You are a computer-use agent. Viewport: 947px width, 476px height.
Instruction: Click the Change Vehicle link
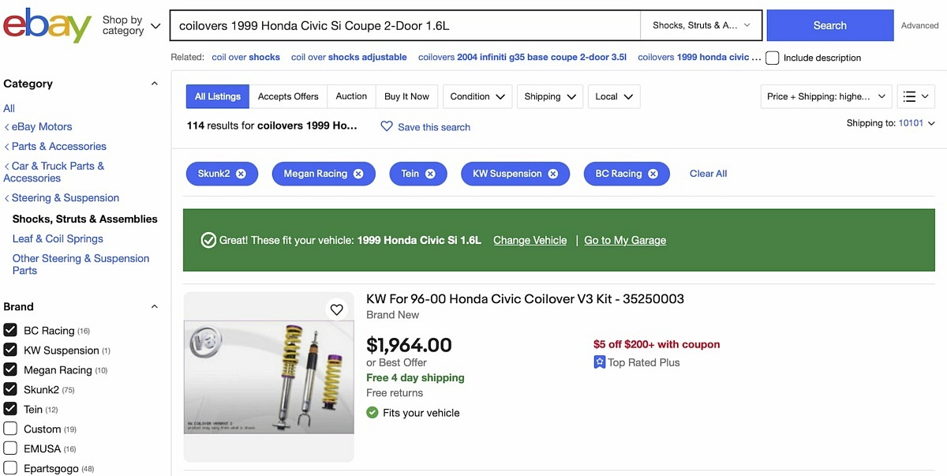pyautogui.click(x=530, y=240)
